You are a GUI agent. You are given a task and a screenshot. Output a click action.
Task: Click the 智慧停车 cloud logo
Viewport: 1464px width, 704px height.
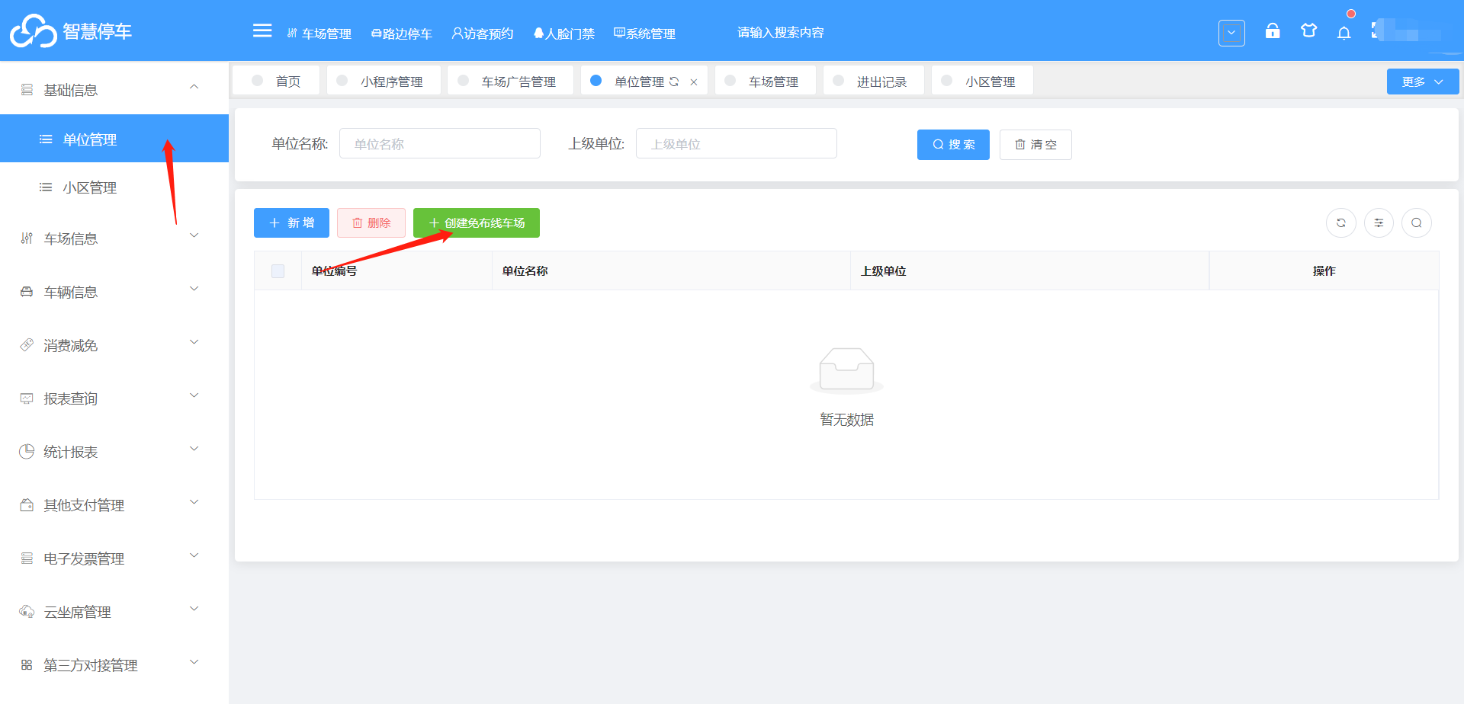pyautogui.click(x=34, y=30)
